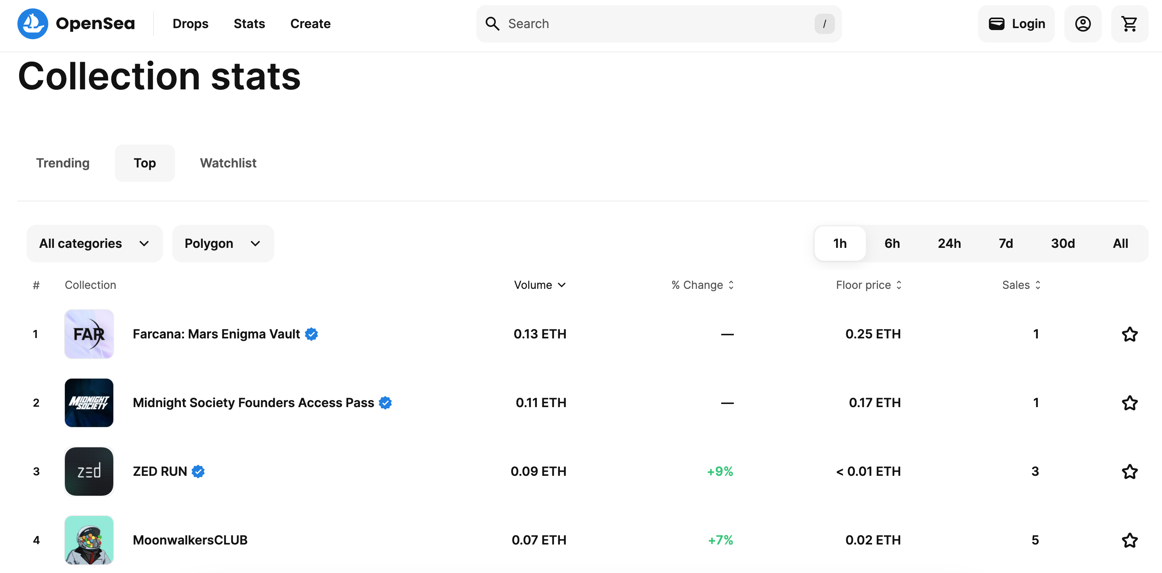Viewport: 1162px width, 573px height.
Task: Select the Watchlist tab
Action: pos(227,162)
